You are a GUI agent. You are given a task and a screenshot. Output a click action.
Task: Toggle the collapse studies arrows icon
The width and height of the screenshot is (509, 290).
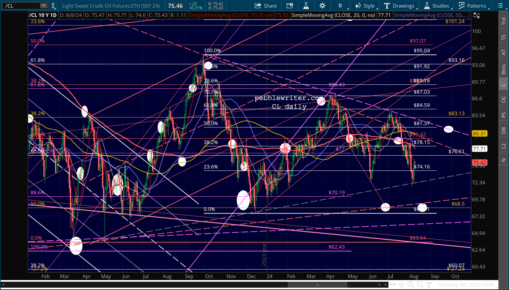point(476,15)
